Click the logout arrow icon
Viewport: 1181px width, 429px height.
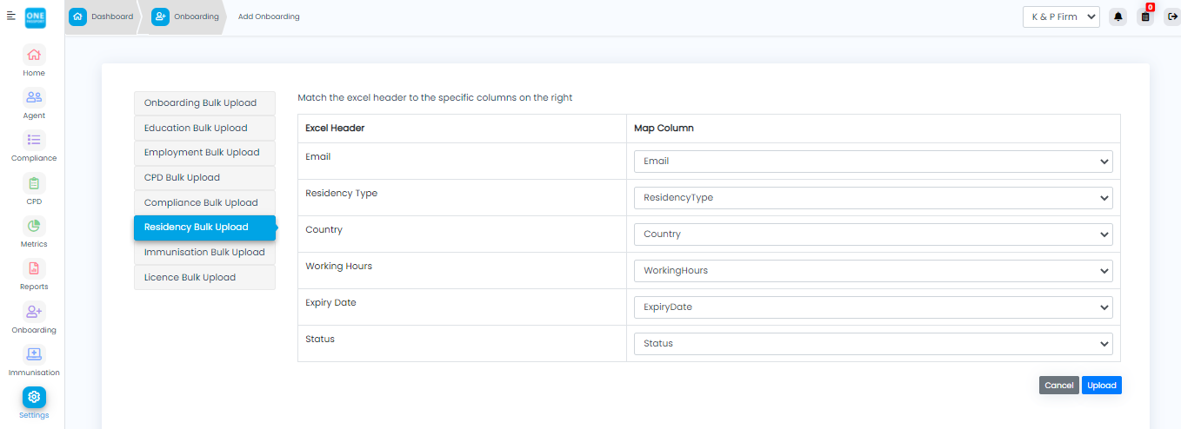pyautogui.click(x=1171, y=16)
